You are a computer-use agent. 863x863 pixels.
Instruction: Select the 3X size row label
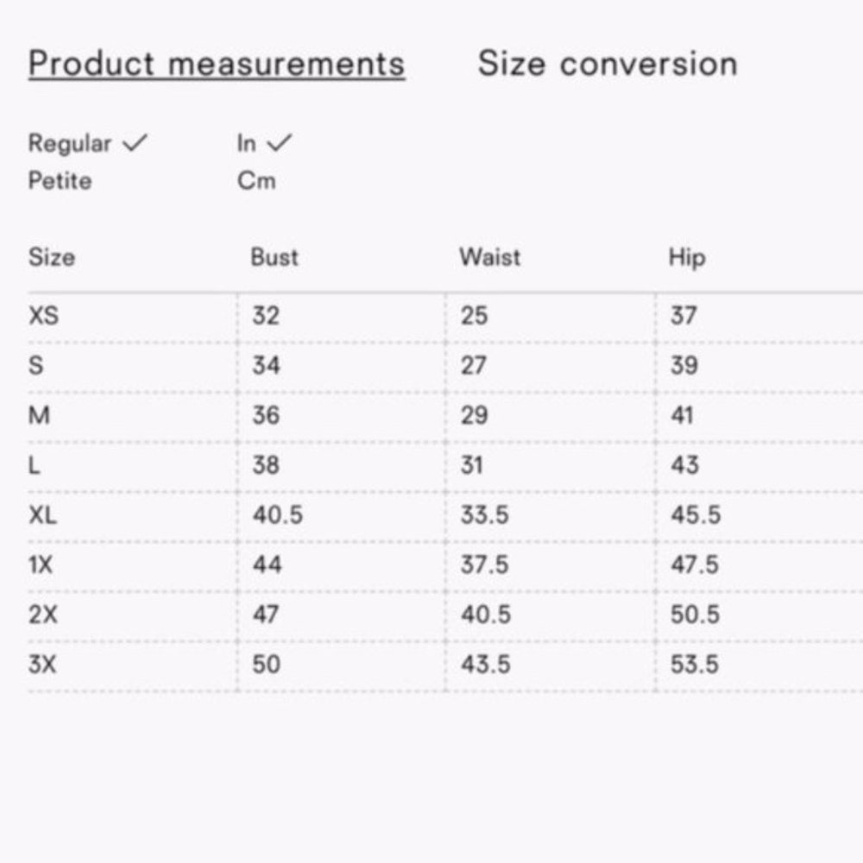click(x=42, y=665)
